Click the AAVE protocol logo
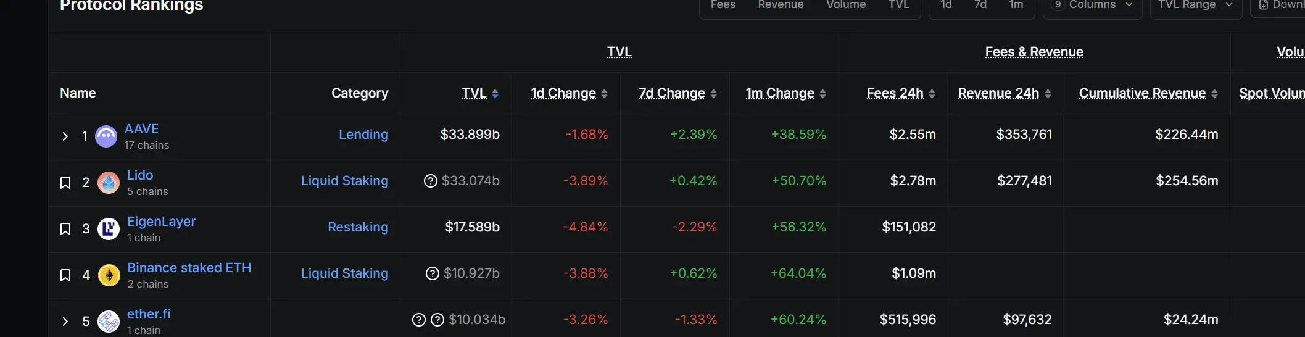This screenshot has height=337, width=1305. (x=106, y=136)
